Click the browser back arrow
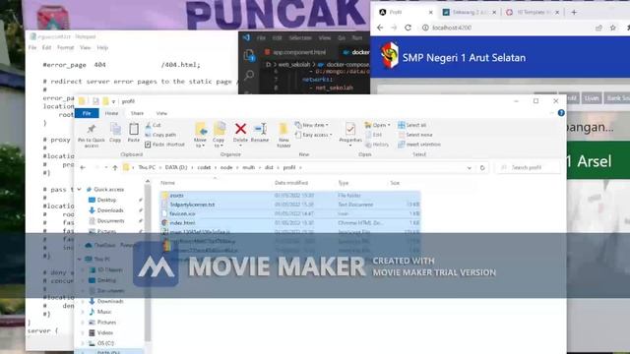Viewport: 630px width, 354px height. pos(380,28)
